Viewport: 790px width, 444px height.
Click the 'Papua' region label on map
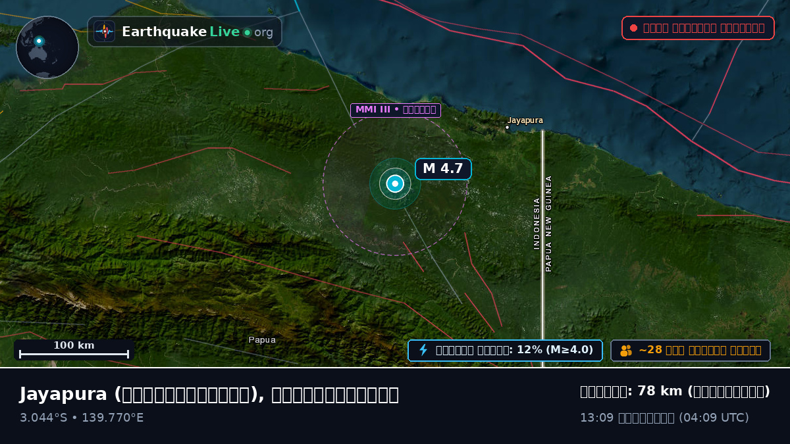[x=262, y=340]
